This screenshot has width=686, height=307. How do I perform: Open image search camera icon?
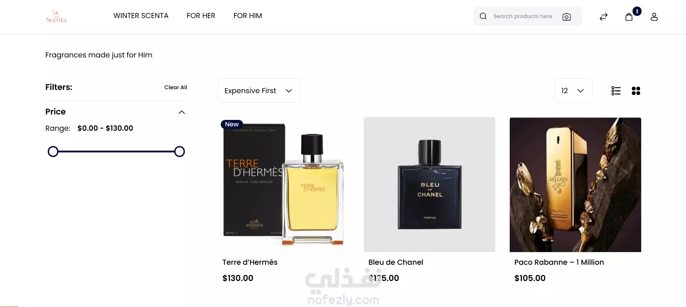(566, 17)
